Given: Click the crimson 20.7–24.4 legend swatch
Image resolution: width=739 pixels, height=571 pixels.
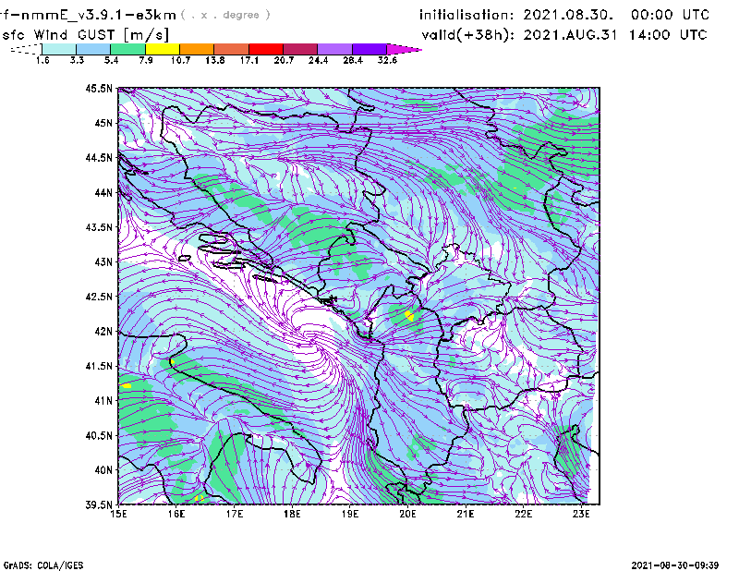Looking at the screenshot, I should pos(300,49).
